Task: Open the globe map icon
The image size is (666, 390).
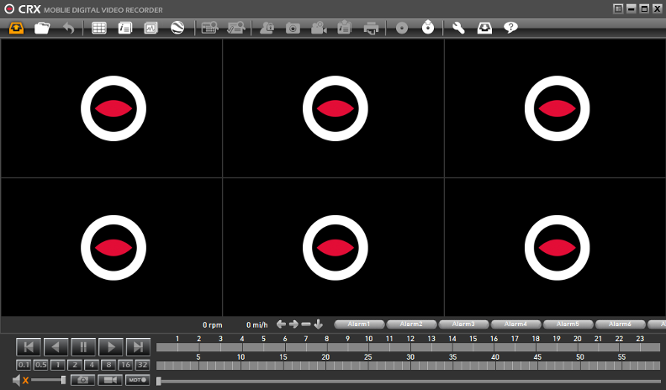Action: pos(177,28)
